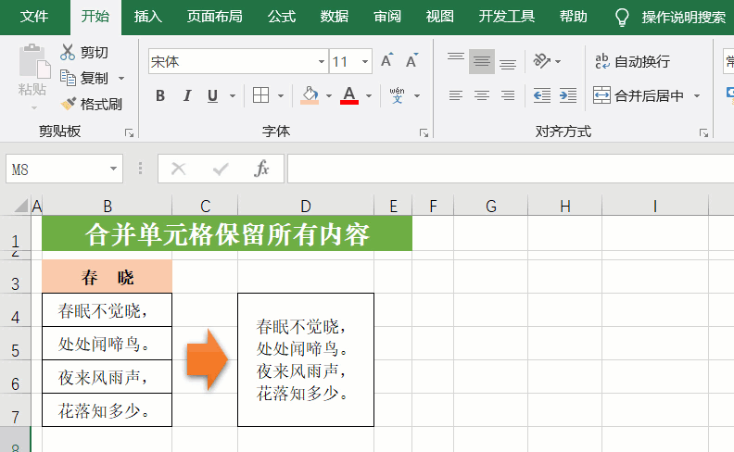Viewport: 734px width, 452px height.
Task: Click the Paste clipboard icon
Action: point(33,61)
